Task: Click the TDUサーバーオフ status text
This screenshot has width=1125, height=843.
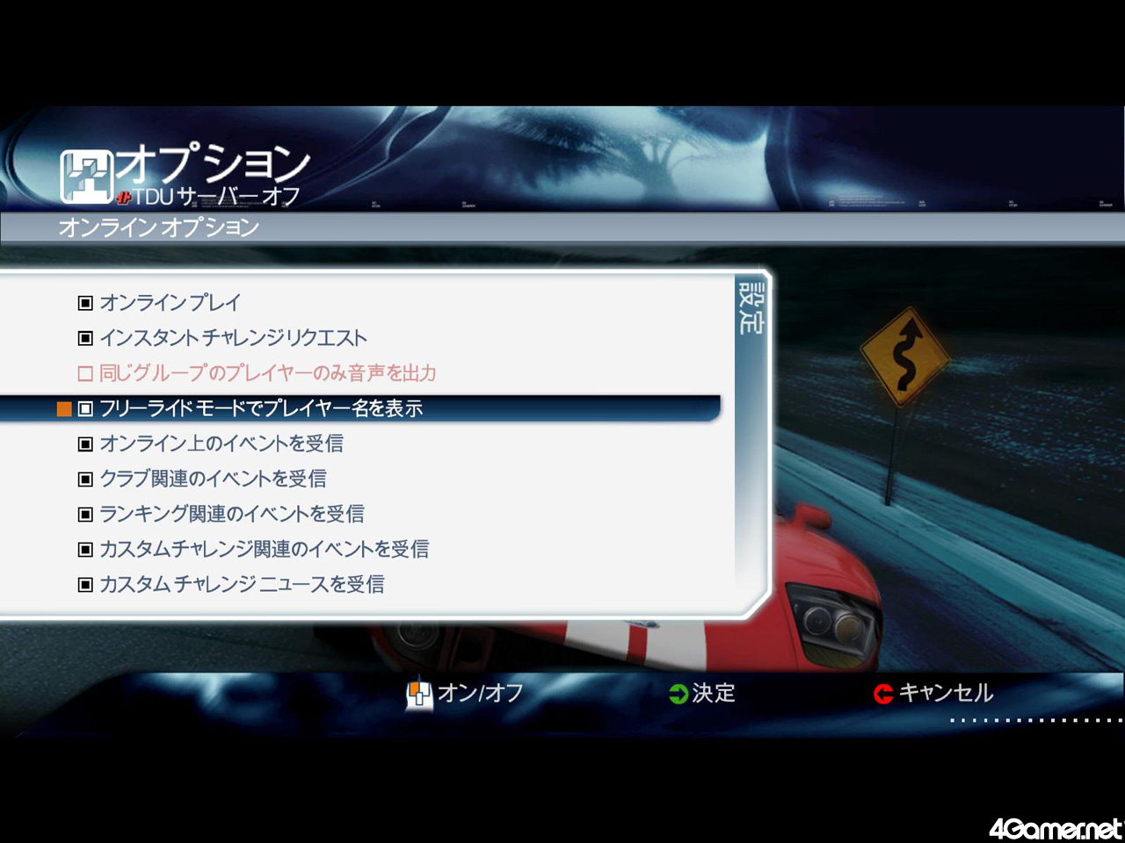Action: (217, 197)
